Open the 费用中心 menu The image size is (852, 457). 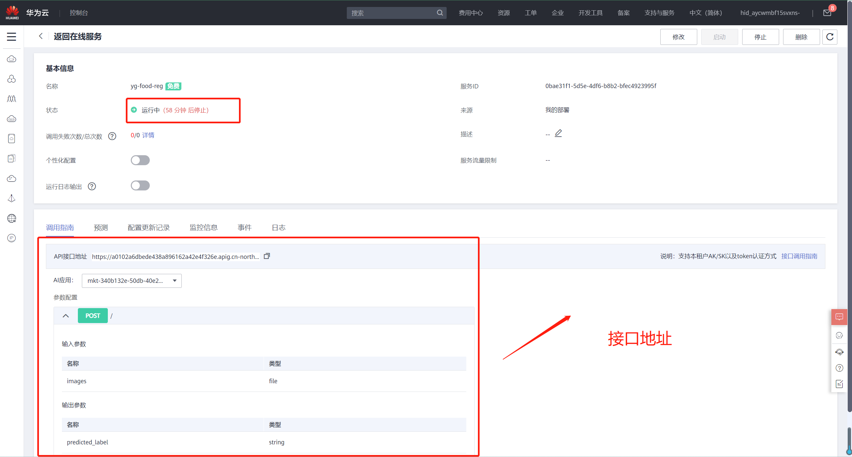click(471, 13)
